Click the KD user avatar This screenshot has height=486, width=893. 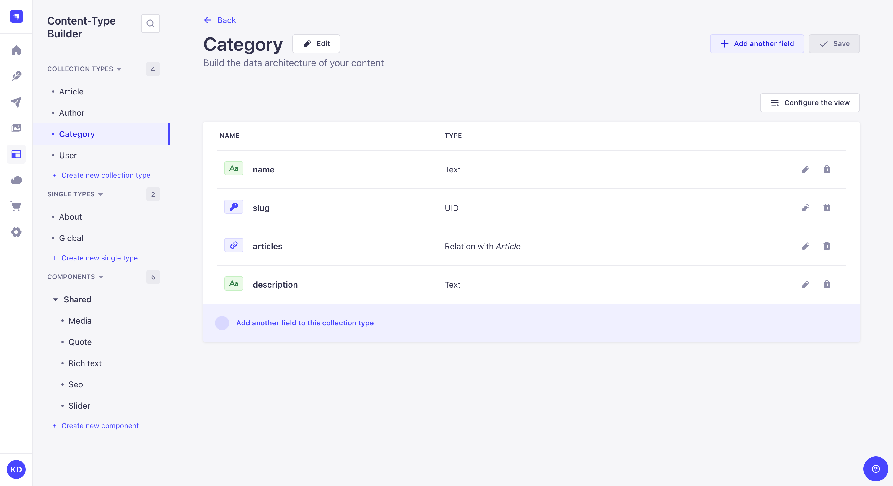(16, 469)
